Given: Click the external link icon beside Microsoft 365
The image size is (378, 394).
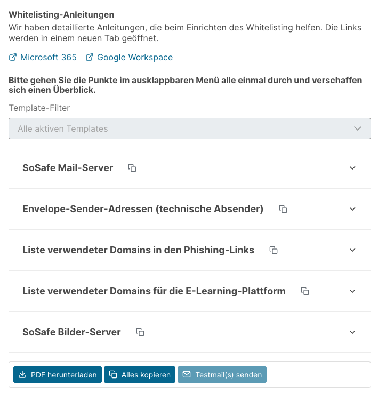Looking at the screenshot, I should pyautogui.click(x=13, y=57).
